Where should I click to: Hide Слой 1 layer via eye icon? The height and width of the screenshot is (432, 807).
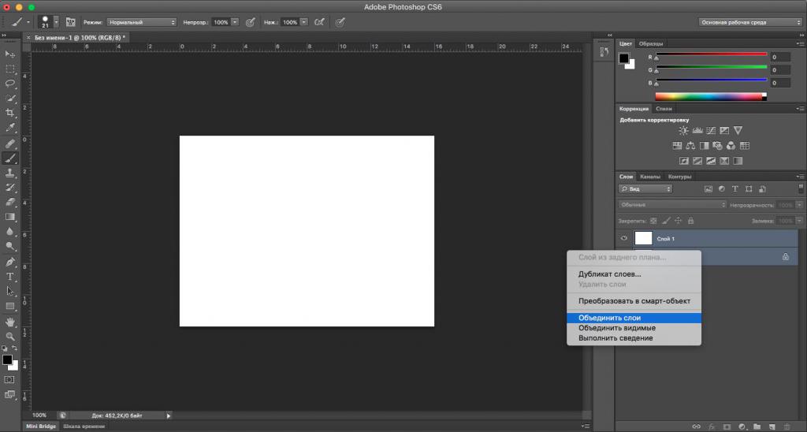623,238
